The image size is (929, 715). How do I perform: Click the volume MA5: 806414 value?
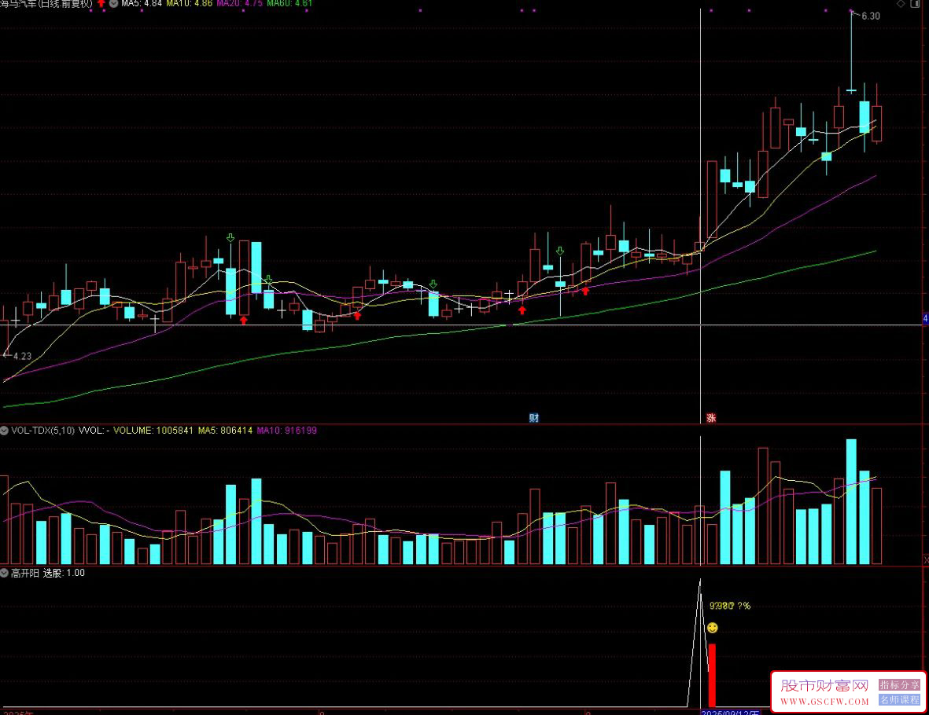225,431
